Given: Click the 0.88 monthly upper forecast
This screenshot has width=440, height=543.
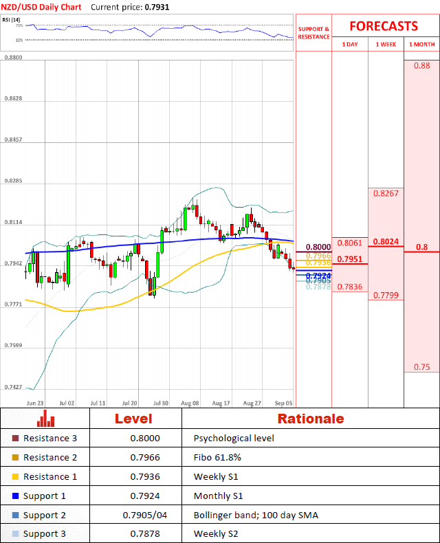Looking at the screenshot, I should pyautogui.click(x=421, y=65).
